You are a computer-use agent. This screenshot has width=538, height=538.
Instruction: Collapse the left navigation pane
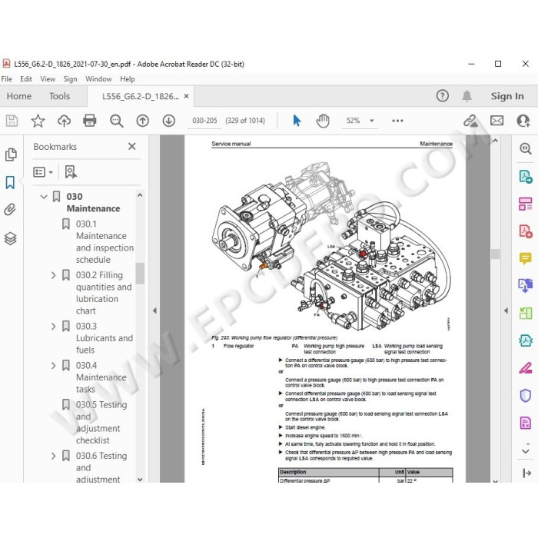(x=154, y=311)
